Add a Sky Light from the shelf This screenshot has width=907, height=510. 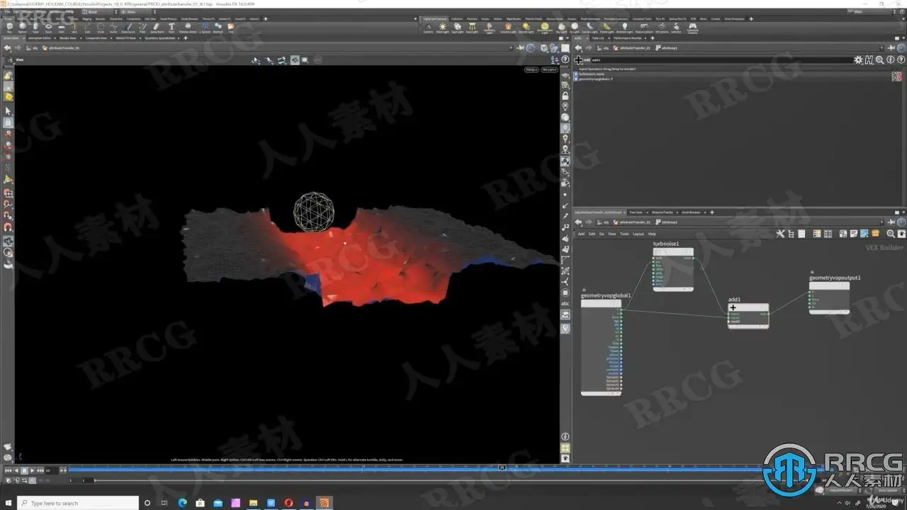pos(562,28)
